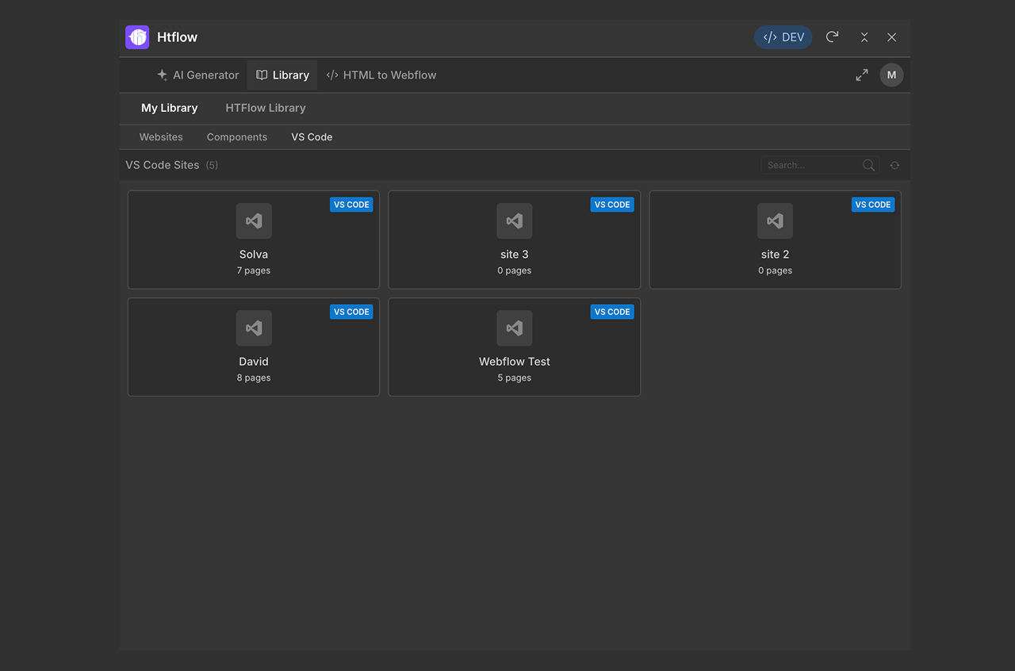The image size is (1015, 671).
Task: Switch to the Websites tab
Action: click(160, 136)
